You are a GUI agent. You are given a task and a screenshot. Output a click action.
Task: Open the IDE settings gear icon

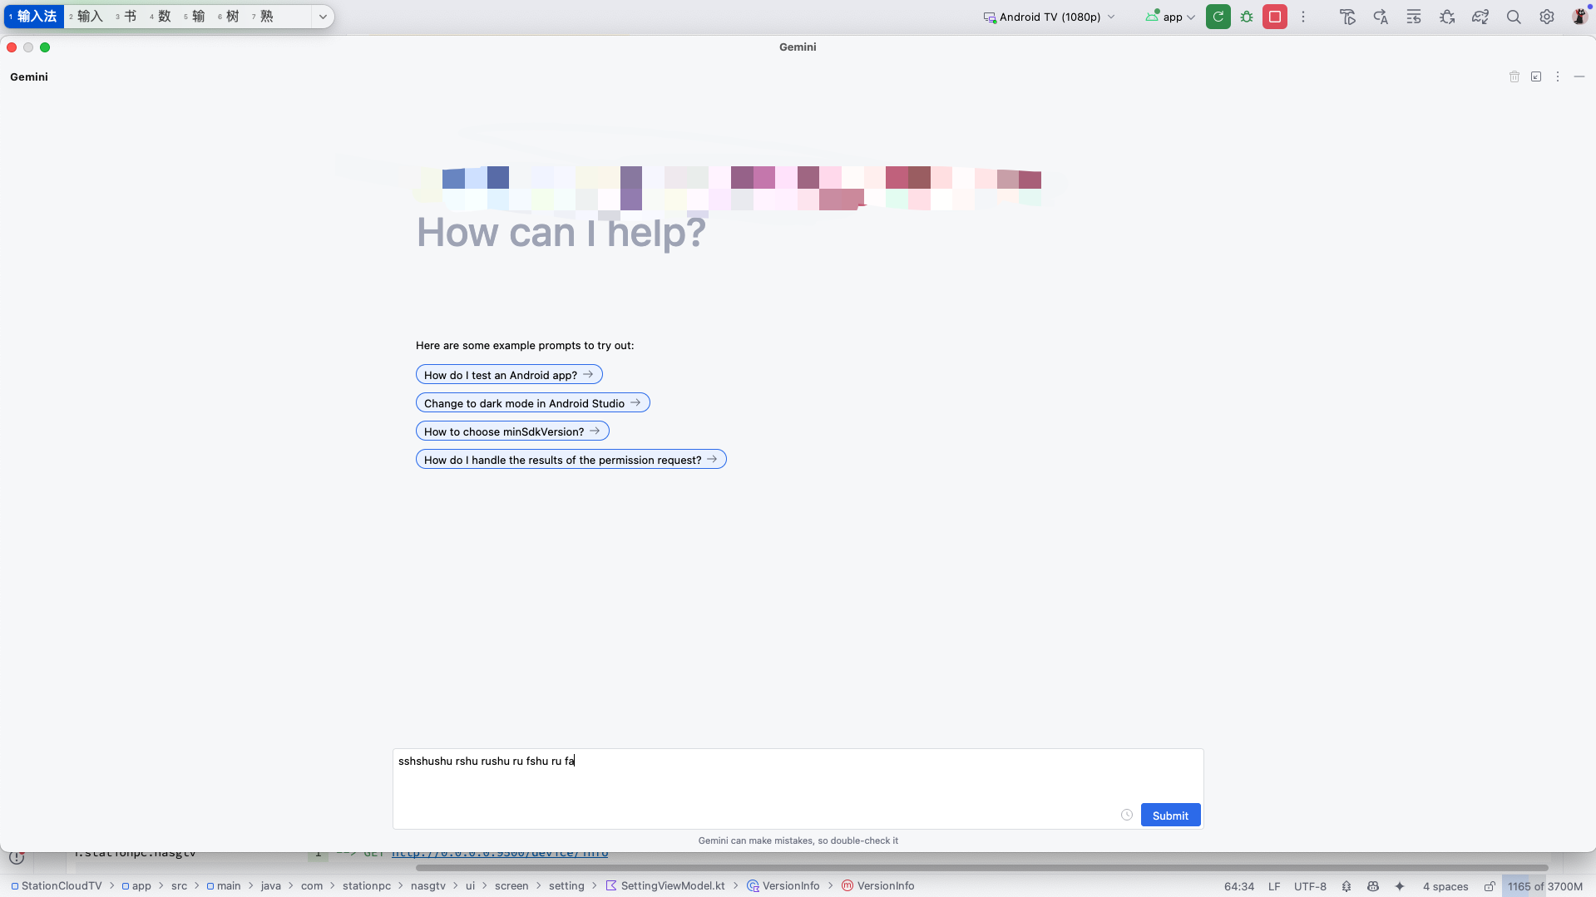pyautogui.click(x=1546, y=17)
